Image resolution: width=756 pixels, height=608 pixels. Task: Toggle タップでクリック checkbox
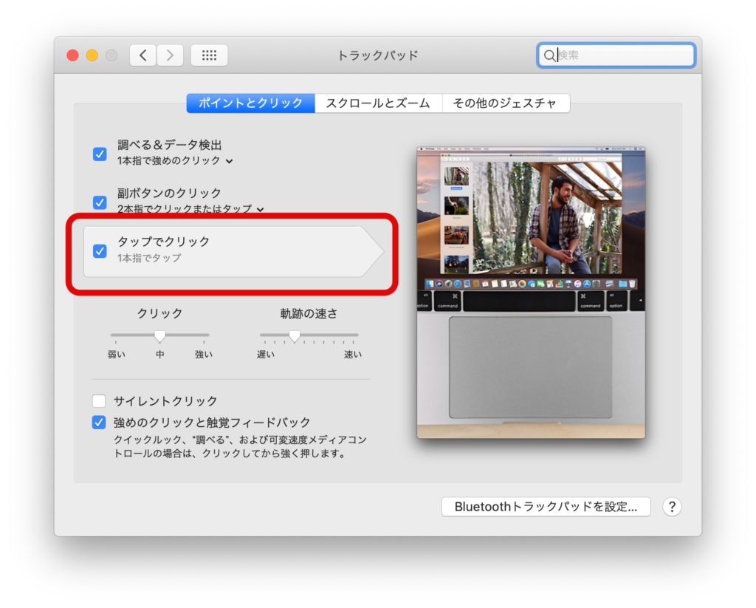pyautogui.click(x=100, y=251)
